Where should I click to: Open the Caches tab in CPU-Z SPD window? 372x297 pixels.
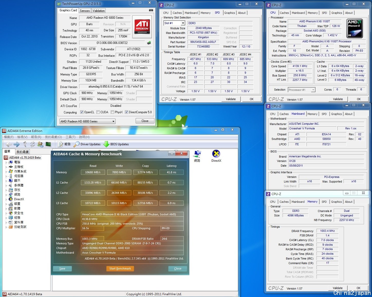coord(177,13)
